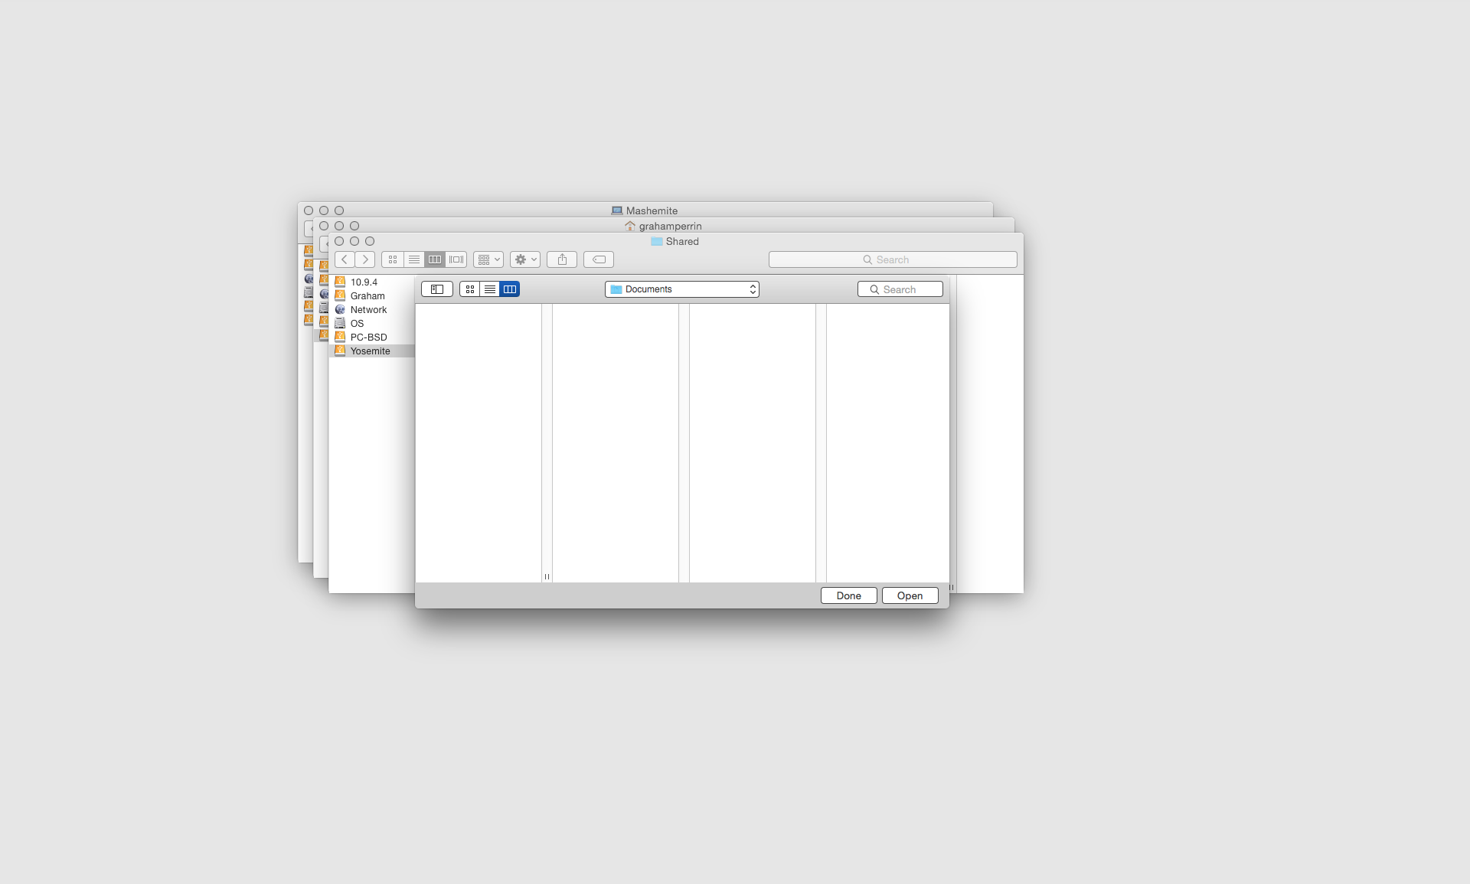Switch the dialog to icon view
Screen dimensions: 1470x884
[x=470, y=289]
